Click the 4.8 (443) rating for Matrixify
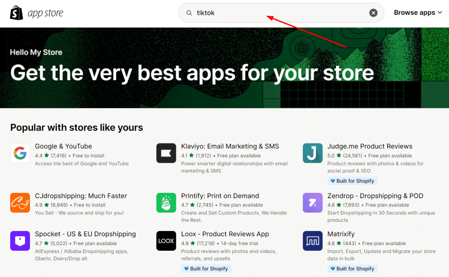Screen dimensions: 449x277 (x=342, y=244)
